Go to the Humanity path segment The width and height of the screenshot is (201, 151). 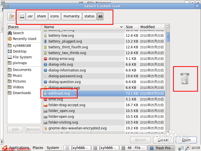pos(72,16)
